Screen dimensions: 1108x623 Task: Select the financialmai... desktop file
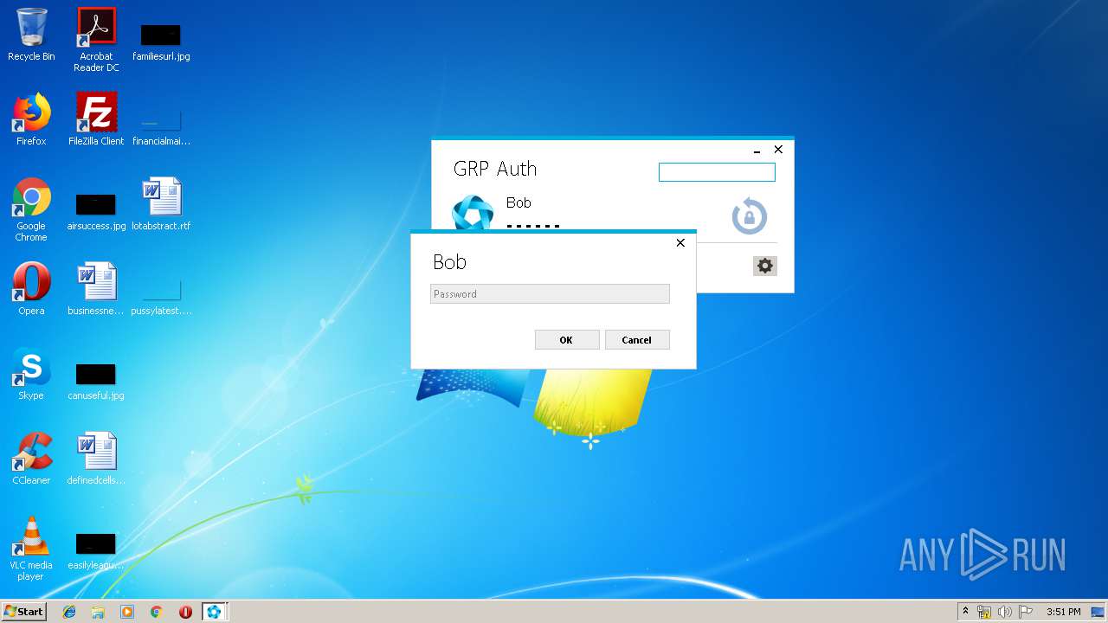[x=161, y=126]
